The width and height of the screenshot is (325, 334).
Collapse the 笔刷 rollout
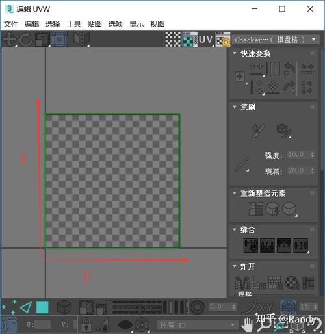(235, 107)
